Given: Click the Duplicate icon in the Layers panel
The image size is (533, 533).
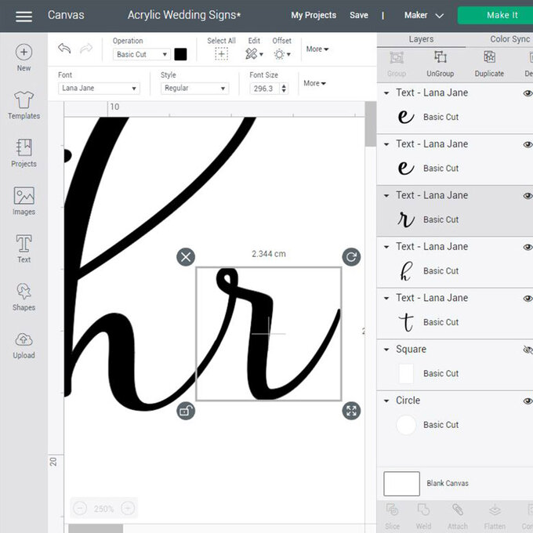Looking at the screenshot, I should (489, 62).
